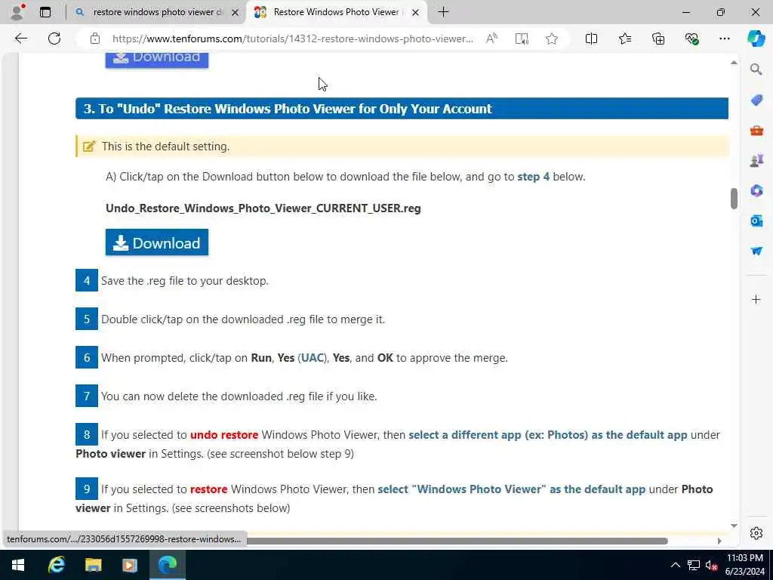Click the partially visible top Download button
Screen dimensions: 773x580
pos(157,59)
